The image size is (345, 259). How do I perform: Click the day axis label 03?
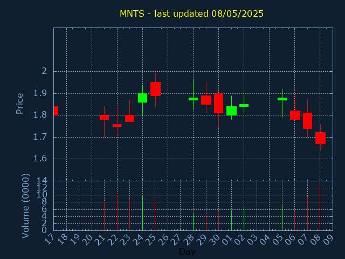pos(252,239)
